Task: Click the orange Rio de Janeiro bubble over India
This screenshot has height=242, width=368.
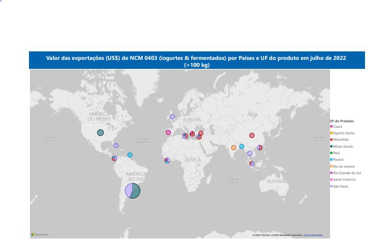Action: pos(234,148)
